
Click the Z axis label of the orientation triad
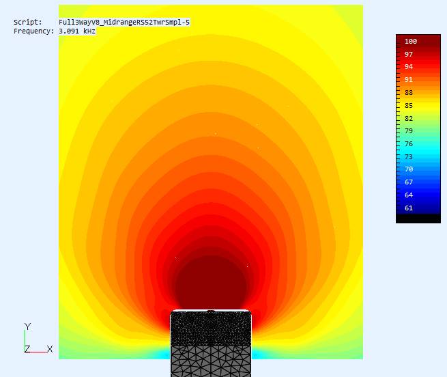click(27, 349)
